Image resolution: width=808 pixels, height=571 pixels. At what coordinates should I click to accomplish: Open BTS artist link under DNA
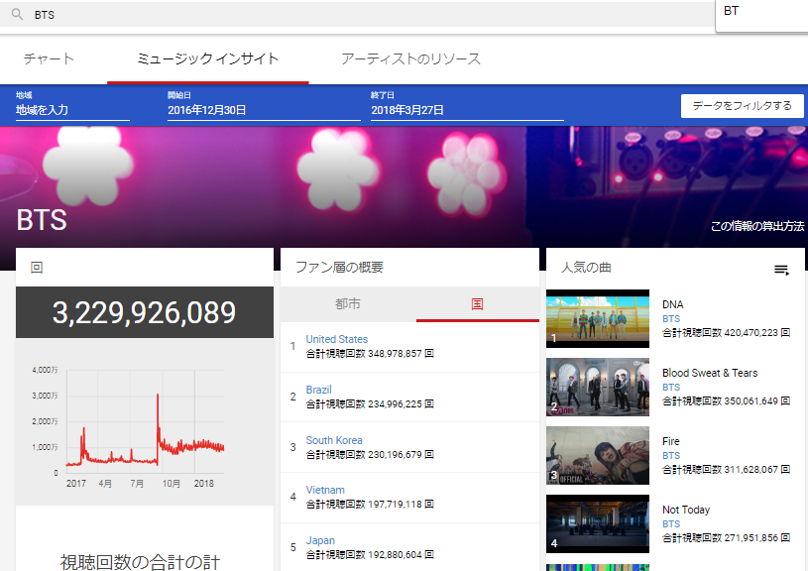click(671, 318)
